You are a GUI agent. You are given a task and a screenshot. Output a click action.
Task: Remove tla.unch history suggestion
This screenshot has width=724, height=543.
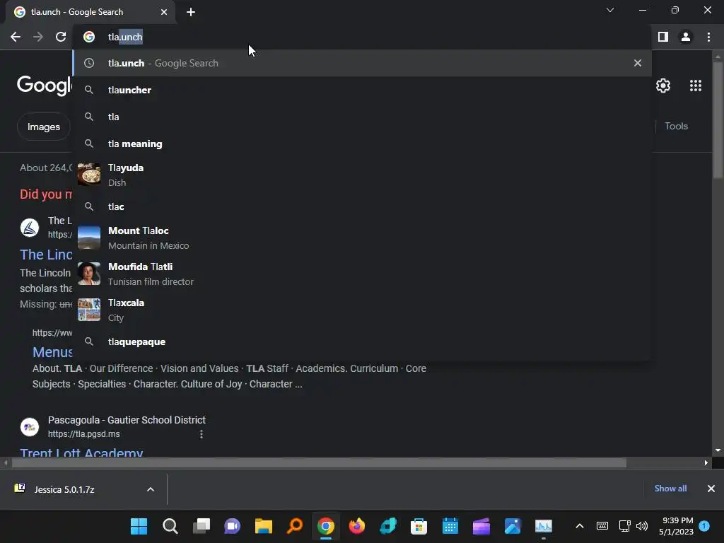click(638, 63)
